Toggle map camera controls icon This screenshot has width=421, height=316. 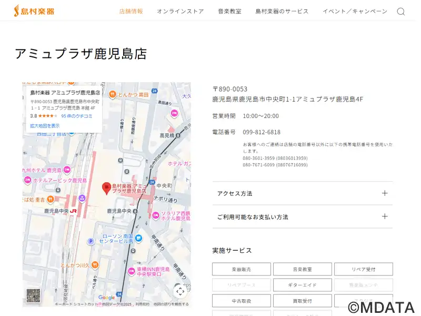tap(180, 291)
